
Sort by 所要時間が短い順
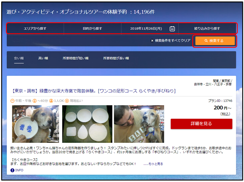[x=76, y=58]
